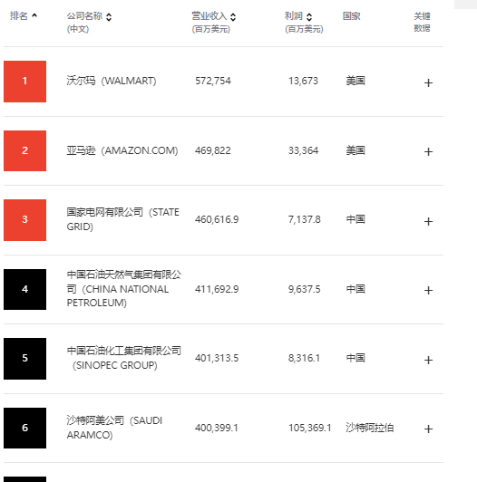The image size is (477, 482).
Task: Open plus icon for State Grid row
Action: pos(428,221)
